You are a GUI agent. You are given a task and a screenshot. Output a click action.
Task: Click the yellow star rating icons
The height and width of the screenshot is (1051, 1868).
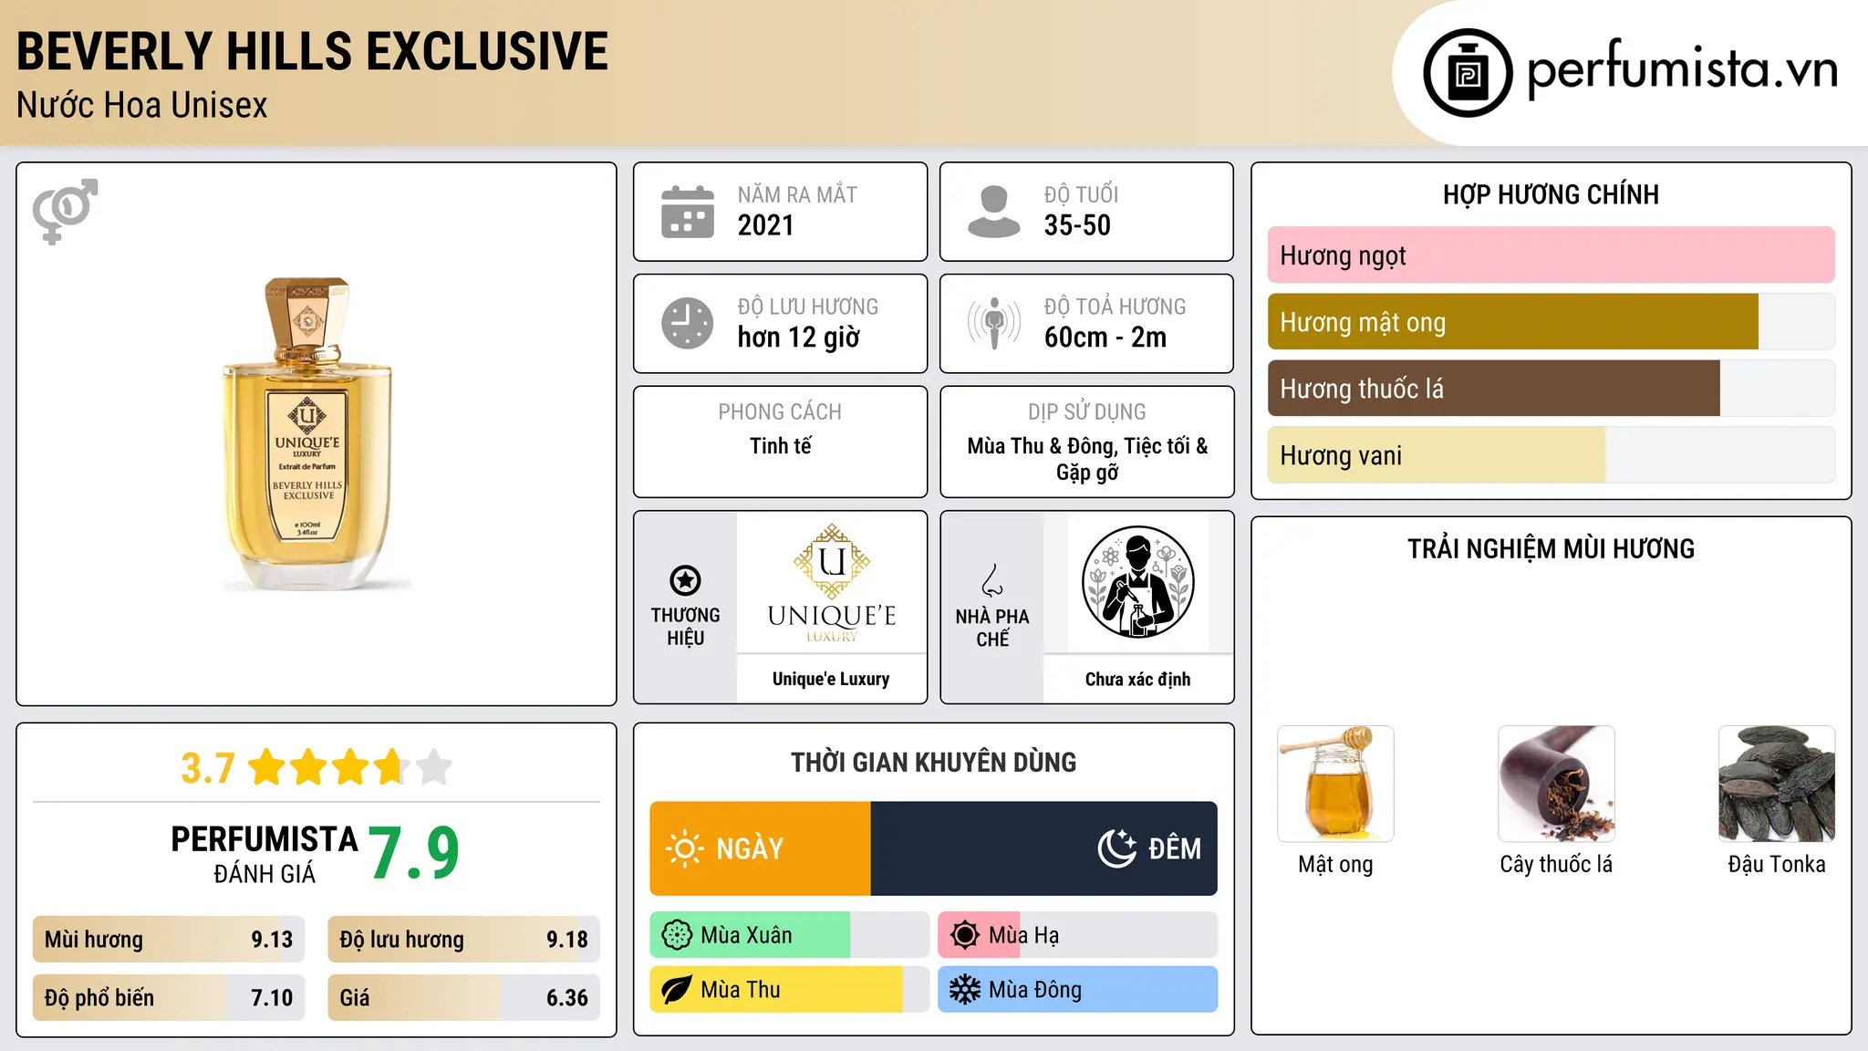click(x=350, y=767)
